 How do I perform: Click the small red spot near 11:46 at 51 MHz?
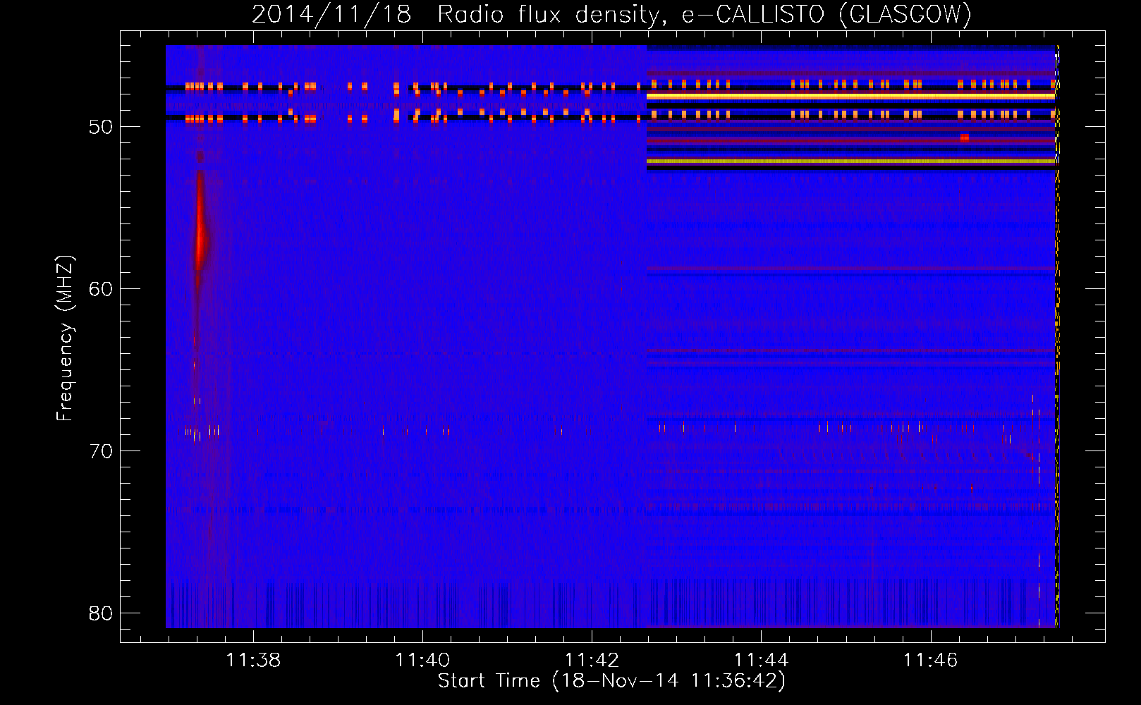pos(964,137)
